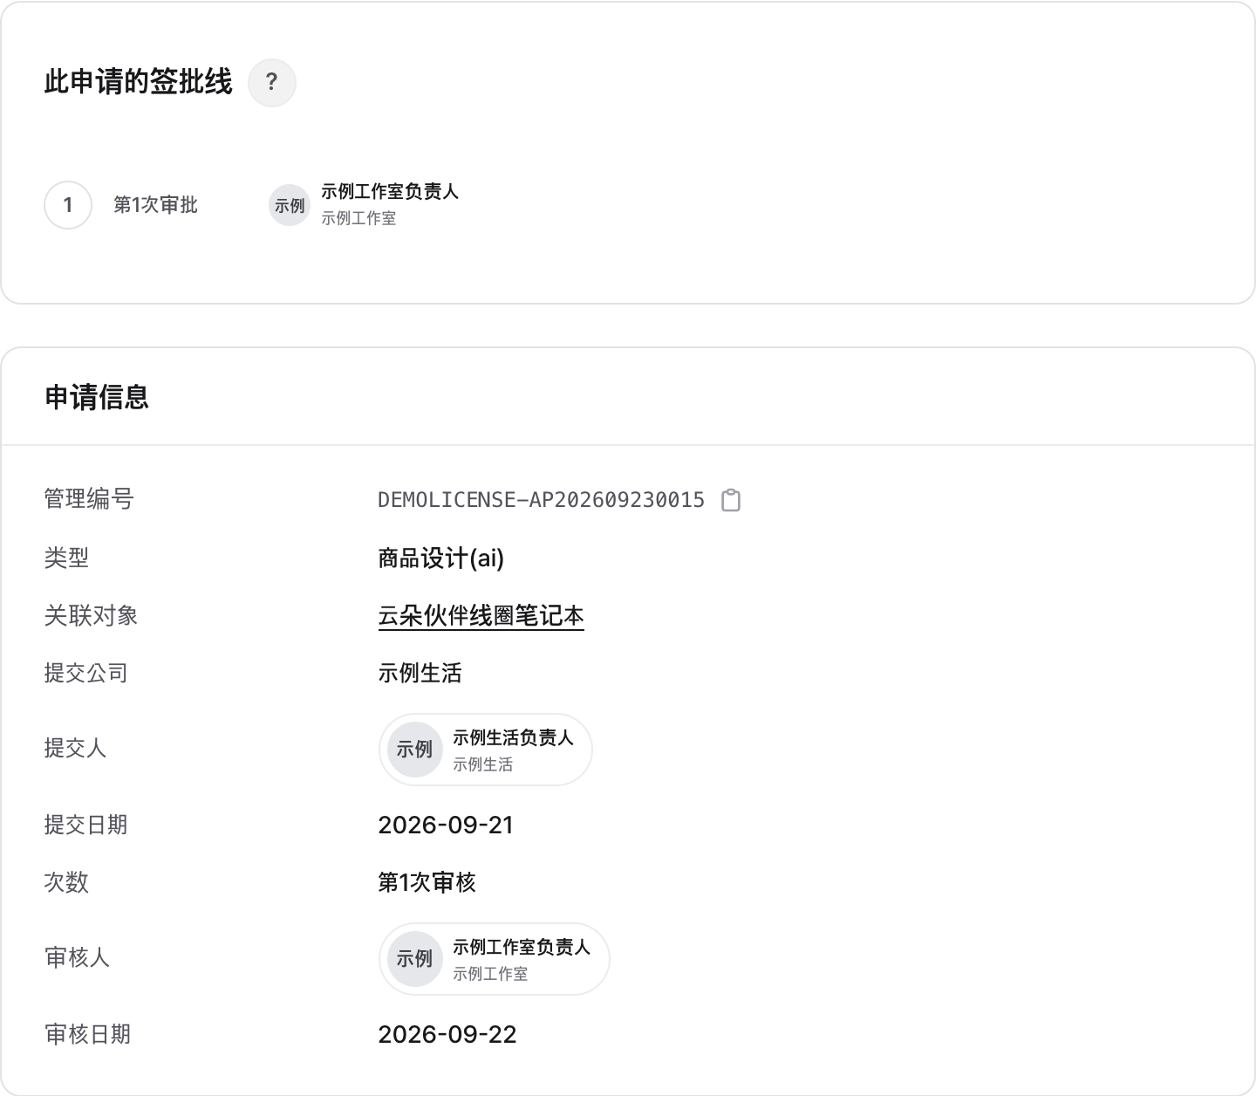Click the step 1 circle badge

point(68,205)
